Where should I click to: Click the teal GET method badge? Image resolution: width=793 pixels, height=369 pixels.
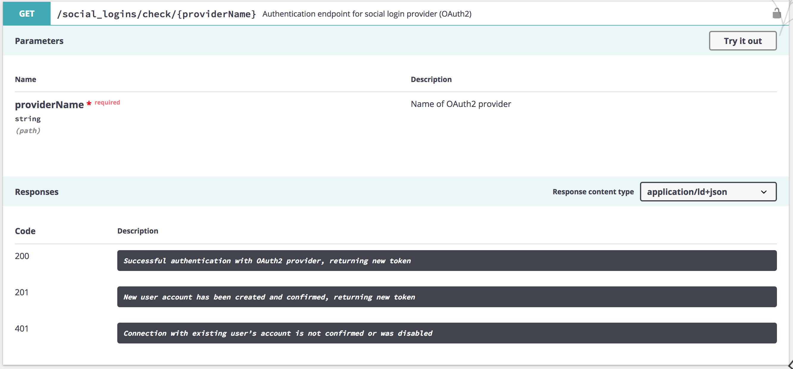(x=26, y=13)
